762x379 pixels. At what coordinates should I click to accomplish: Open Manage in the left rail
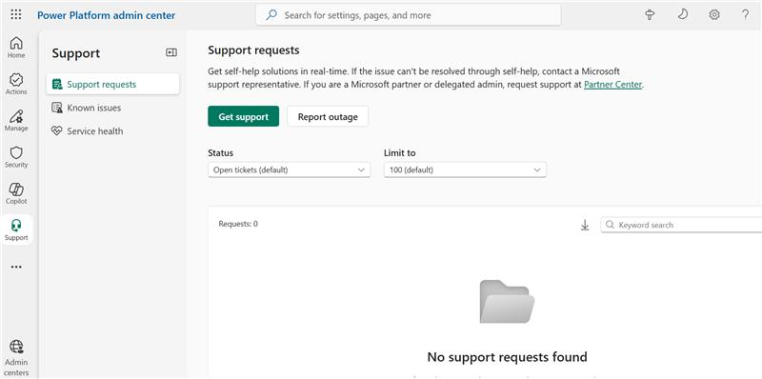click(x=16, y=120)
